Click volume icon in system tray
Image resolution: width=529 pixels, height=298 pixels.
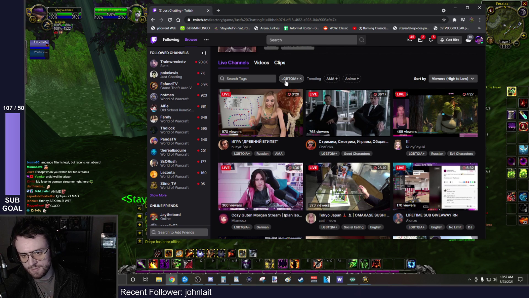click(x=495, y=279)
